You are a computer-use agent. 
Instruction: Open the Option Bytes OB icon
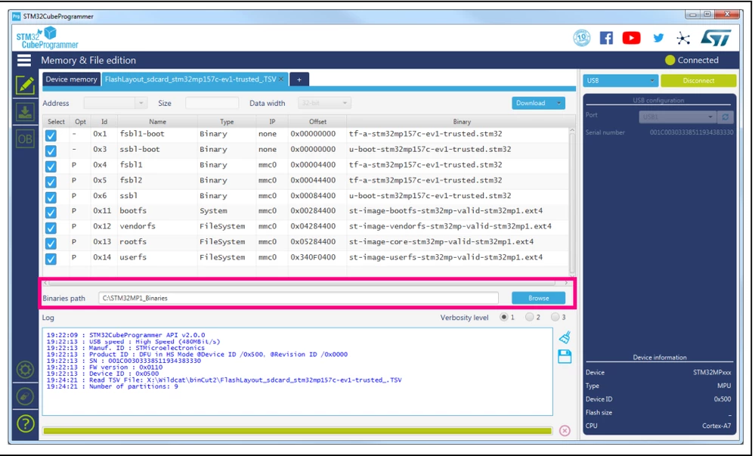pos(25,139)
